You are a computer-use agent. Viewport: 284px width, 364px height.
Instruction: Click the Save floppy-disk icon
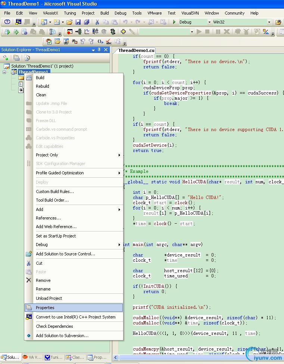78,22
